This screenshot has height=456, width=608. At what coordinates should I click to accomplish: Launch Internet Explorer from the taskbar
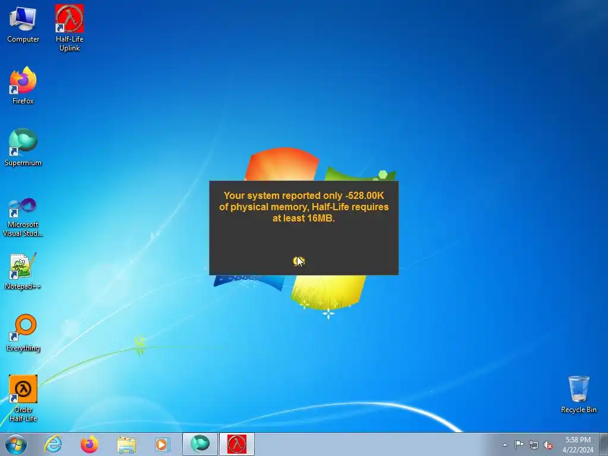53,444
